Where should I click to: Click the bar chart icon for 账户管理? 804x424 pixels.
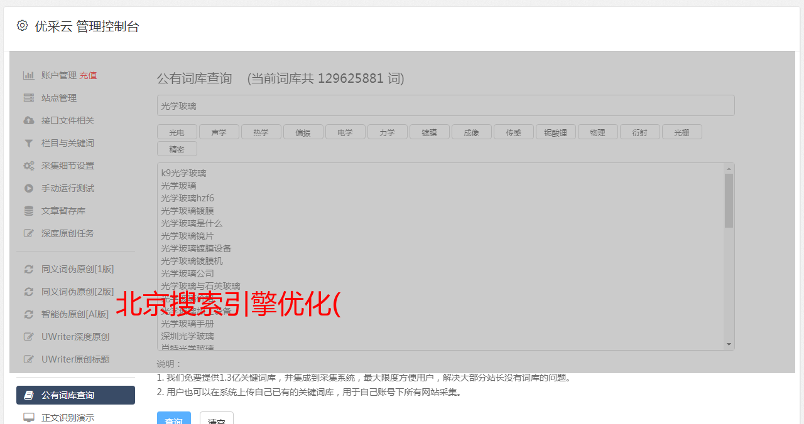(x=29, y=75)
